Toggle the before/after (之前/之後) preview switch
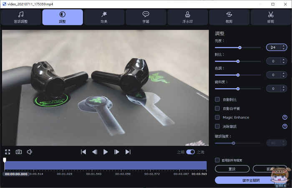The height and width of the screenshot is (188, 292). coord(191,152)
